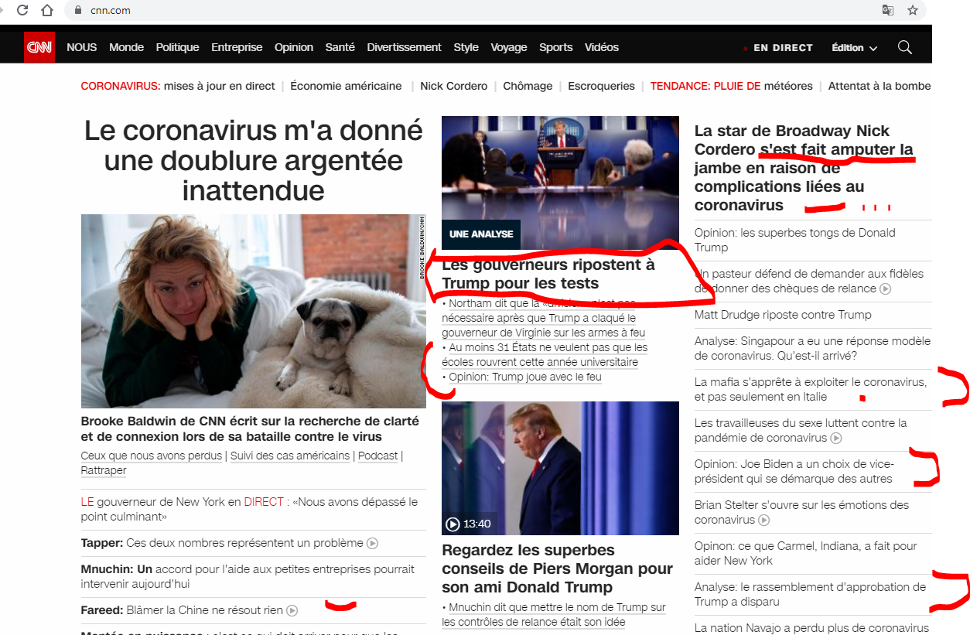Select Sports in the navigation menu
970x635 pixels.
point(555,47)
